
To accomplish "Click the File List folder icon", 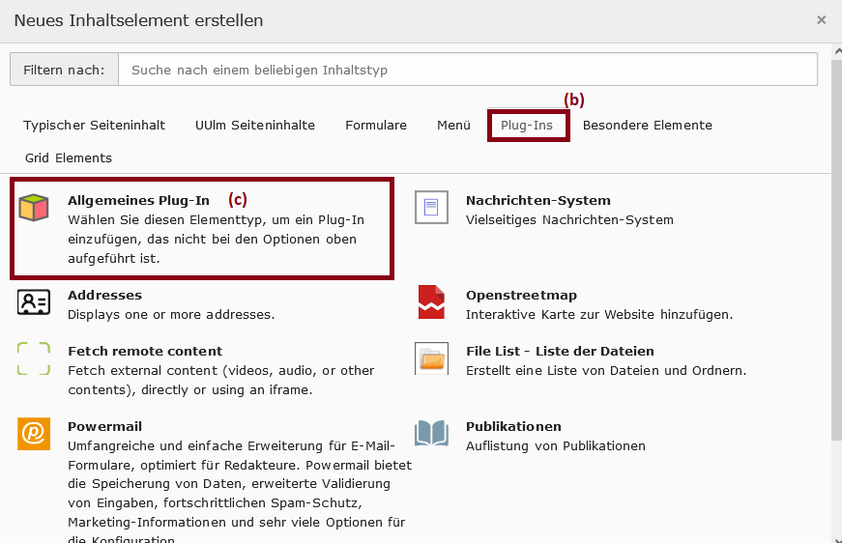I will point(431,358).
